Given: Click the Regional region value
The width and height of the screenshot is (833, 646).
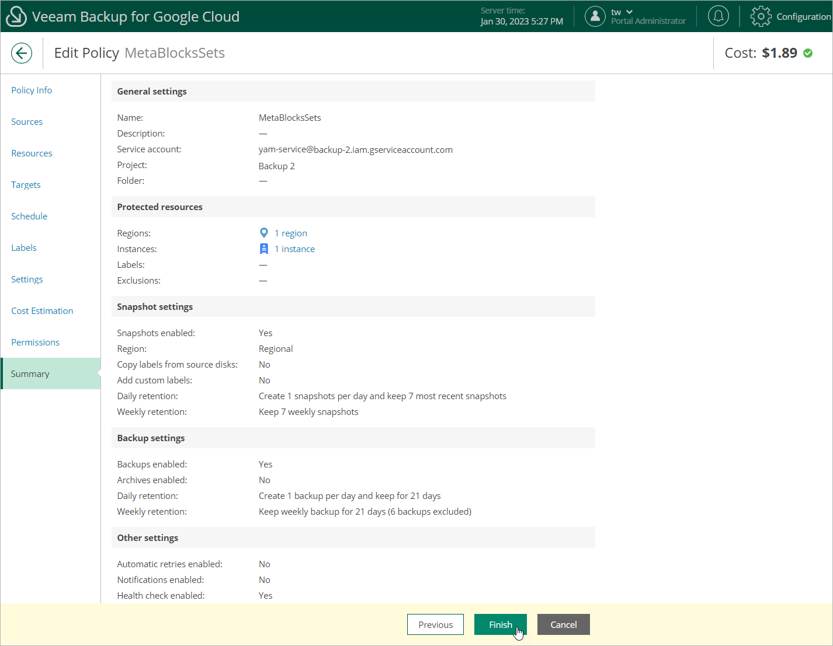Looking at the screenshot, I should tap(276, 348).
